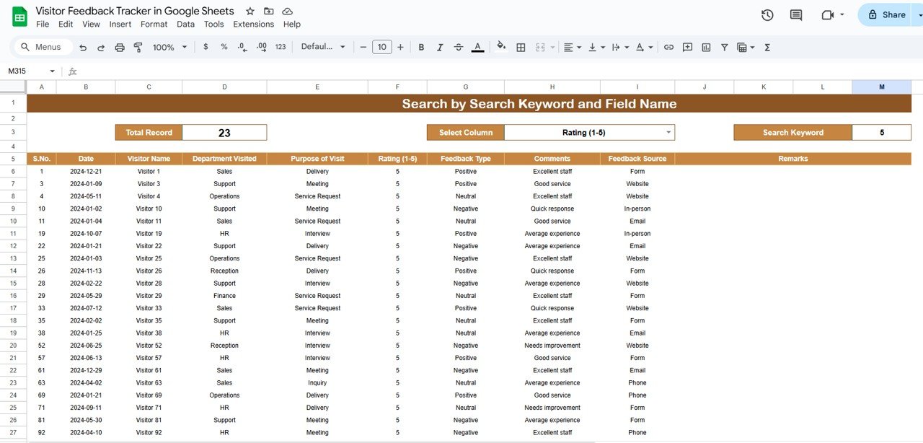The image size is (923, 443).
Task: Open the fill color picker
Action: pos(501,47)
